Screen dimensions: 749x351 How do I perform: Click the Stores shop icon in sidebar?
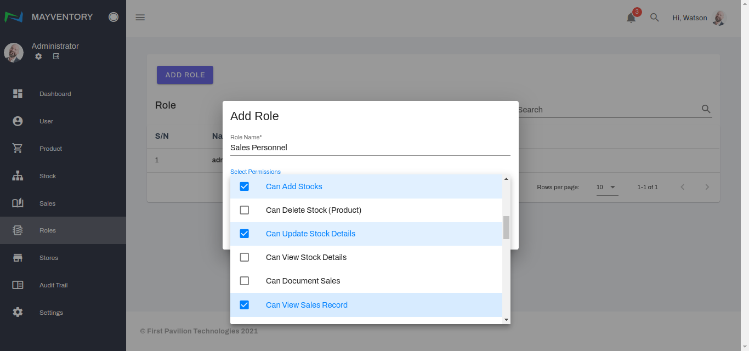click(x=18, y=258)
